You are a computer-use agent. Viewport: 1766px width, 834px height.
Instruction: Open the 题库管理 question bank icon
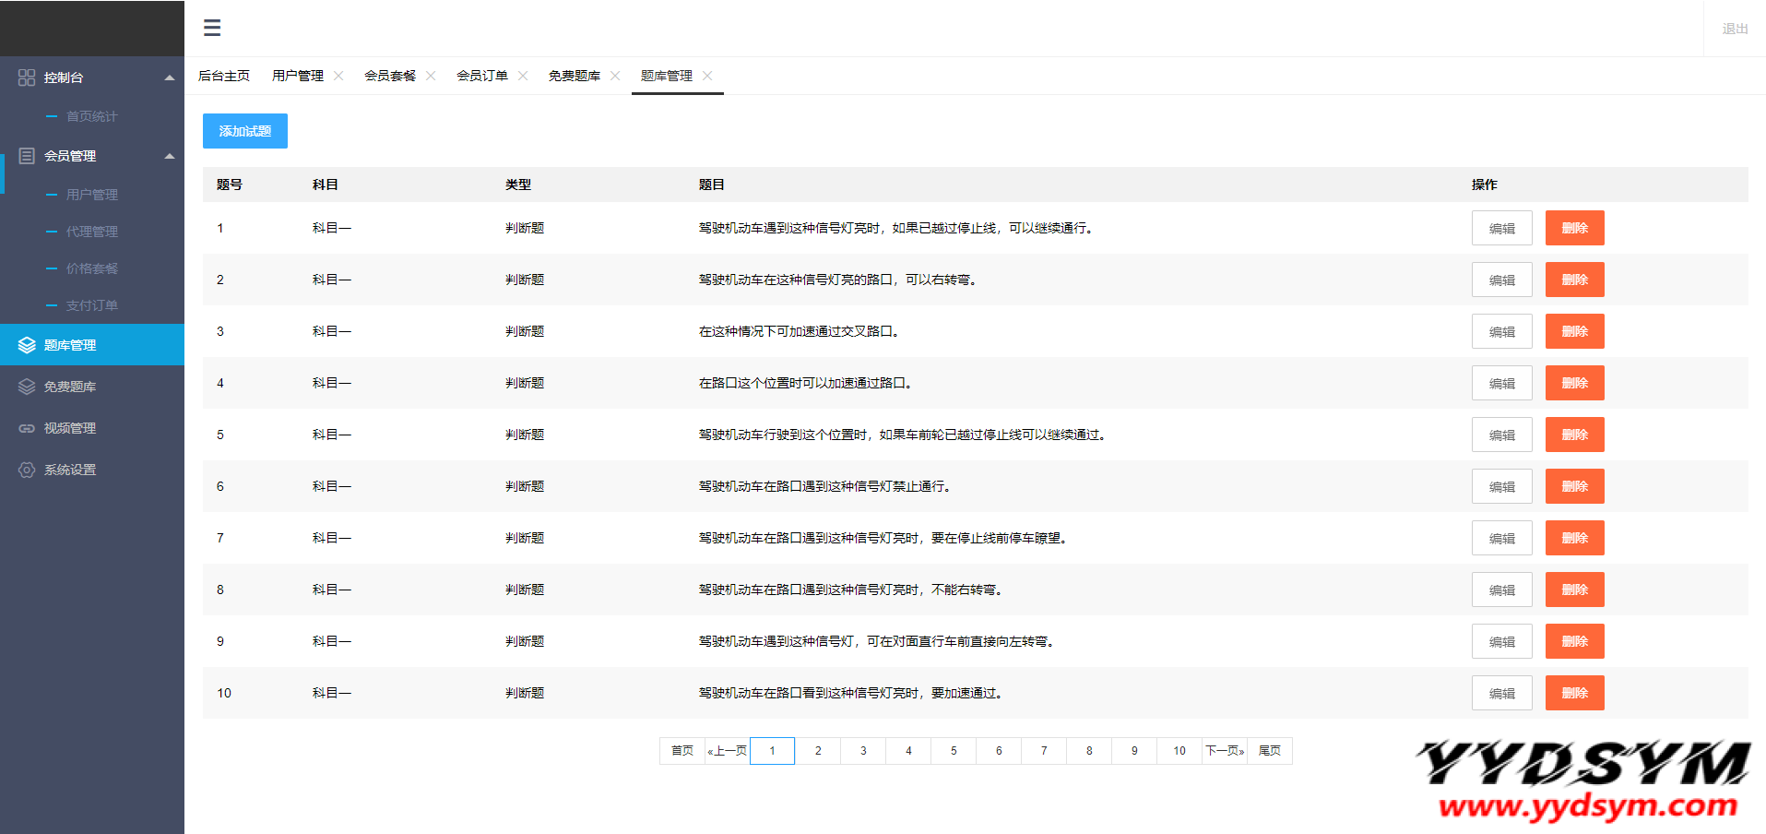pyautogui.click(x=26, y=344)
